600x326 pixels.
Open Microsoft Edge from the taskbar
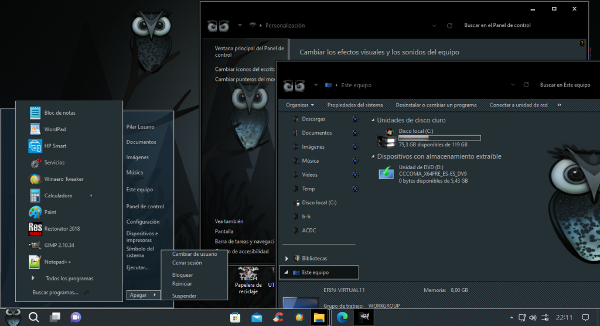(342, 317)
